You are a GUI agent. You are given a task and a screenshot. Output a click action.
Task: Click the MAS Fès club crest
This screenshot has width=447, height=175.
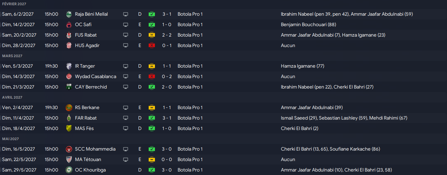pos(69,129)
